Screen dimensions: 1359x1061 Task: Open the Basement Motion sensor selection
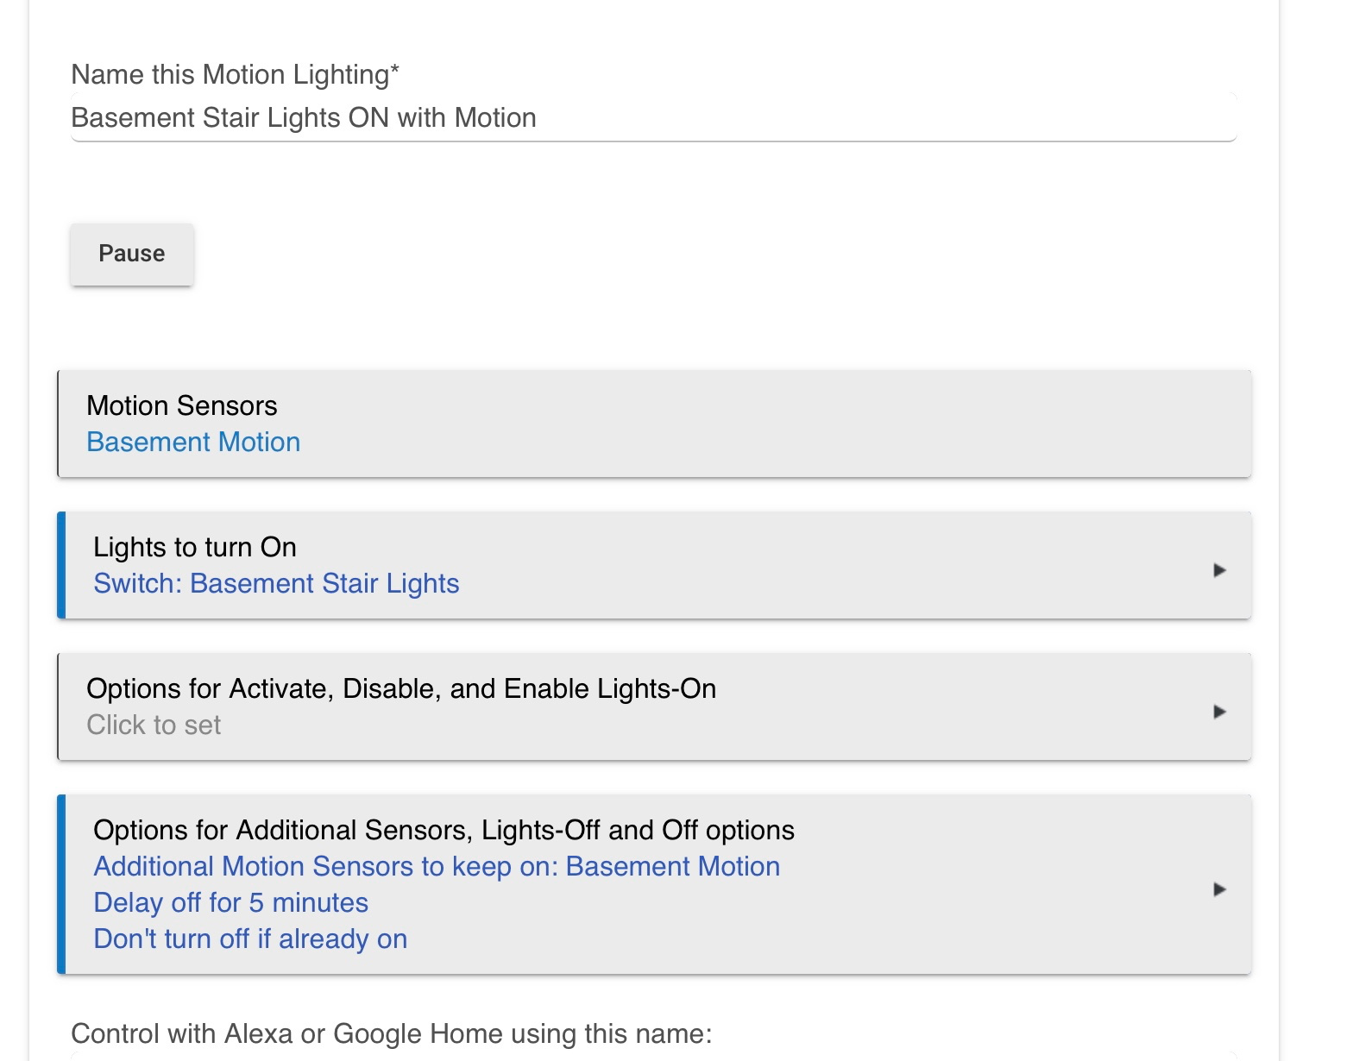193,442
